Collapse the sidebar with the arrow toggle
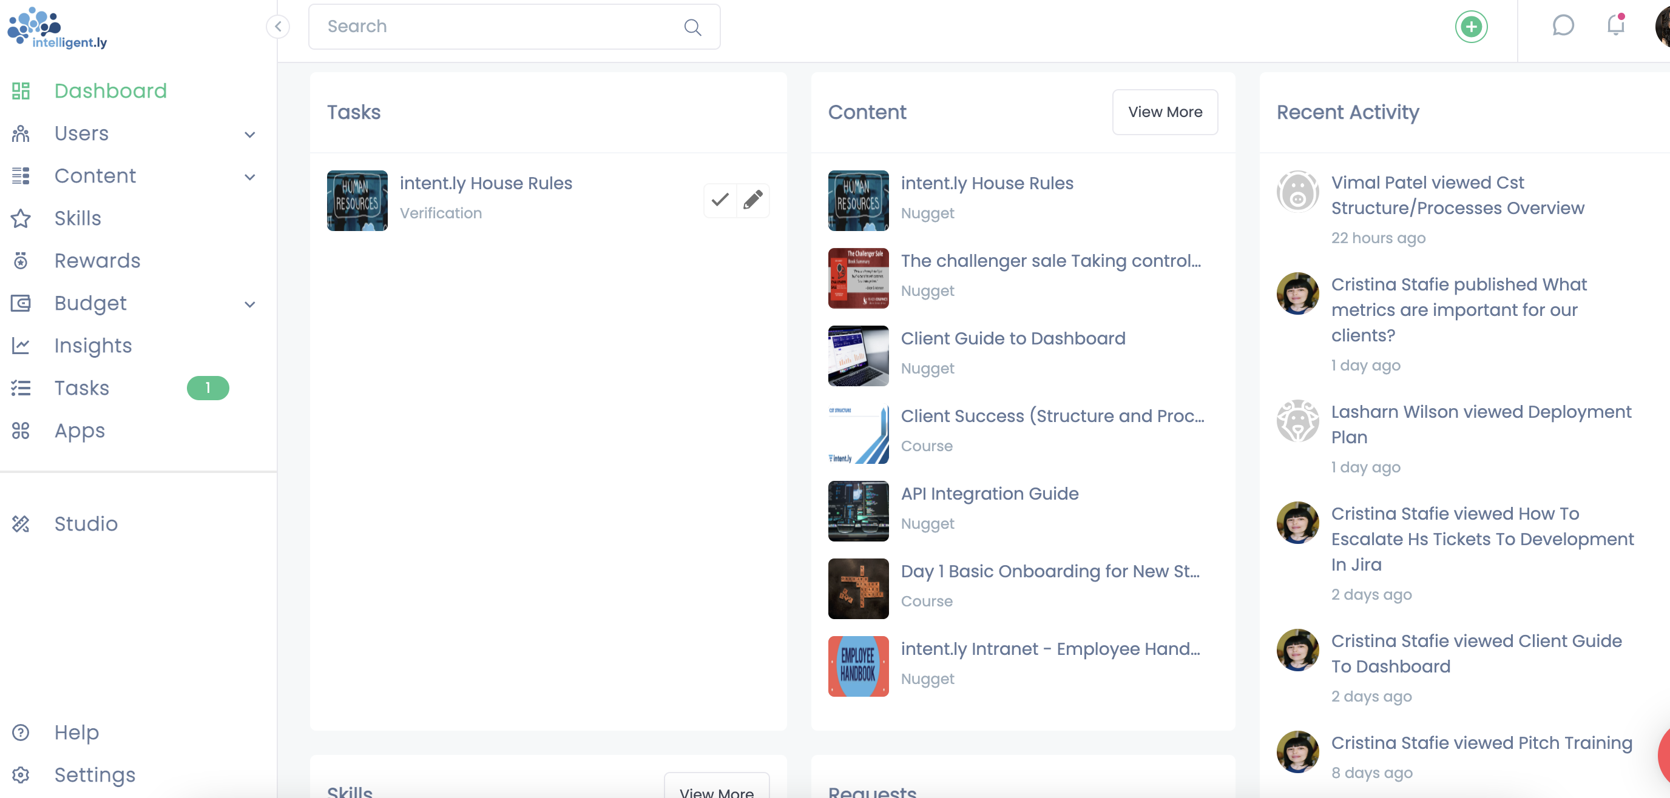This screenshot has height=798, width=1670. [x=278, y=27]
